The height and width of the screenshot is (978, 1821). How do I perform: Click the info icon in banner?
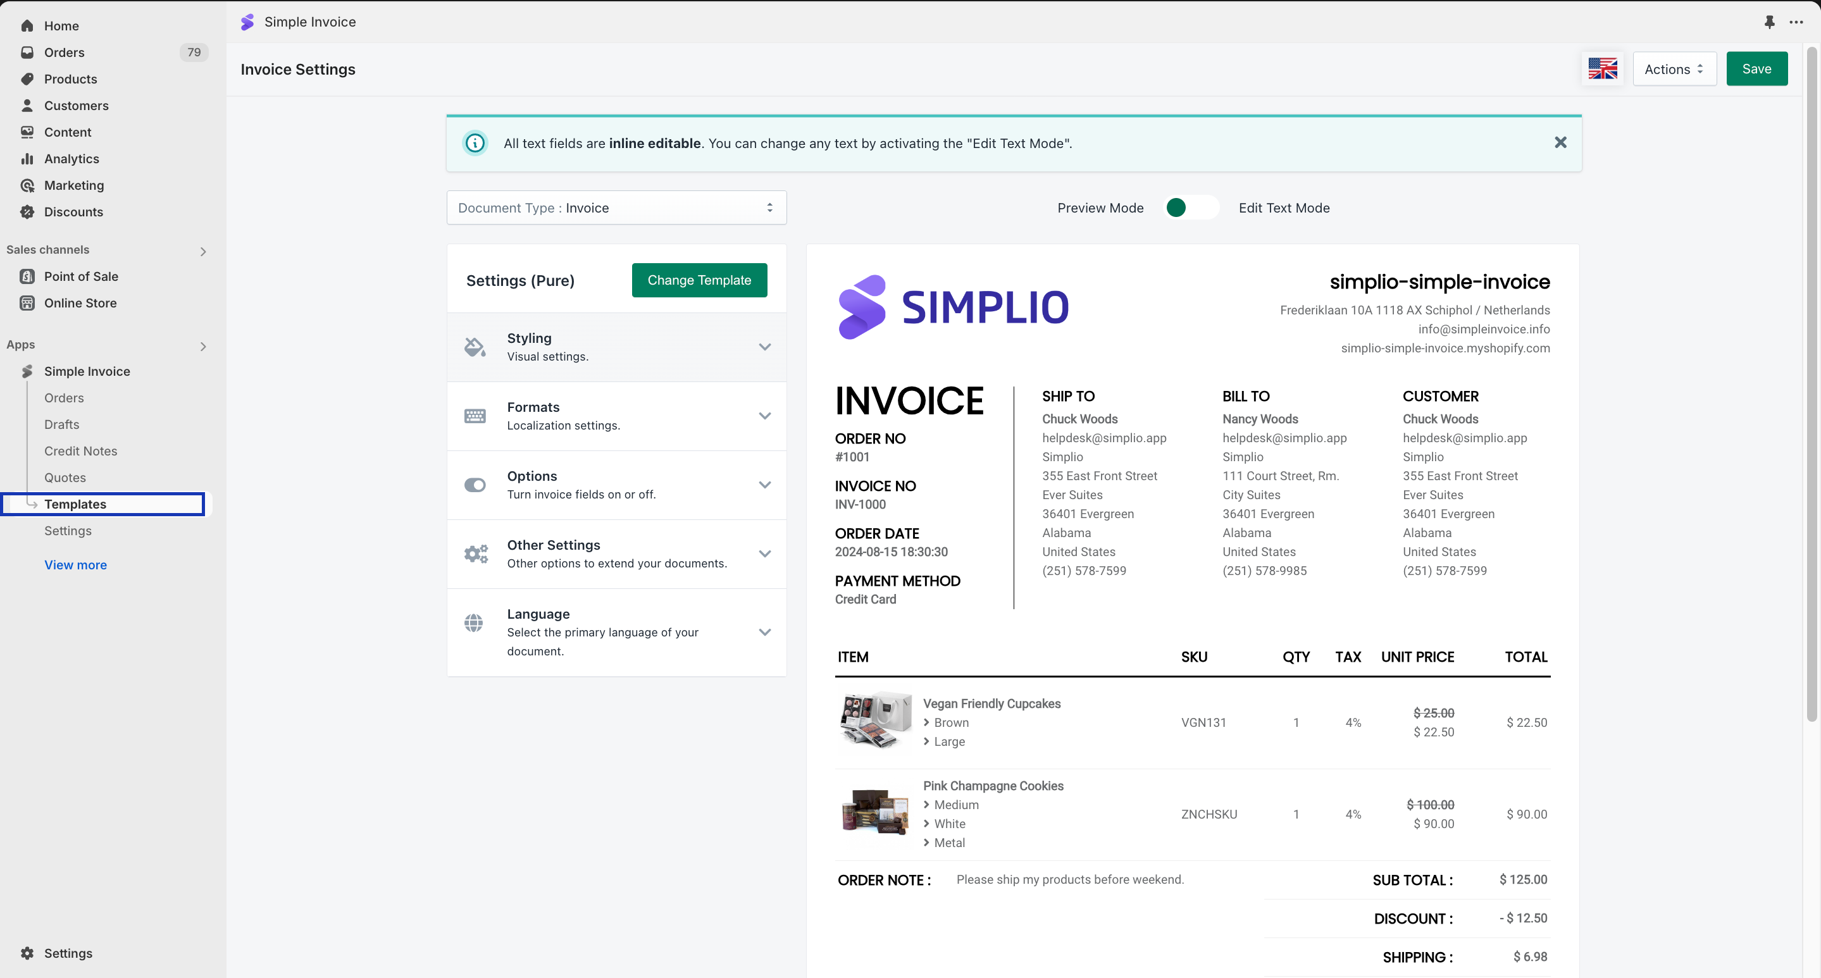[x=475, y=143]
